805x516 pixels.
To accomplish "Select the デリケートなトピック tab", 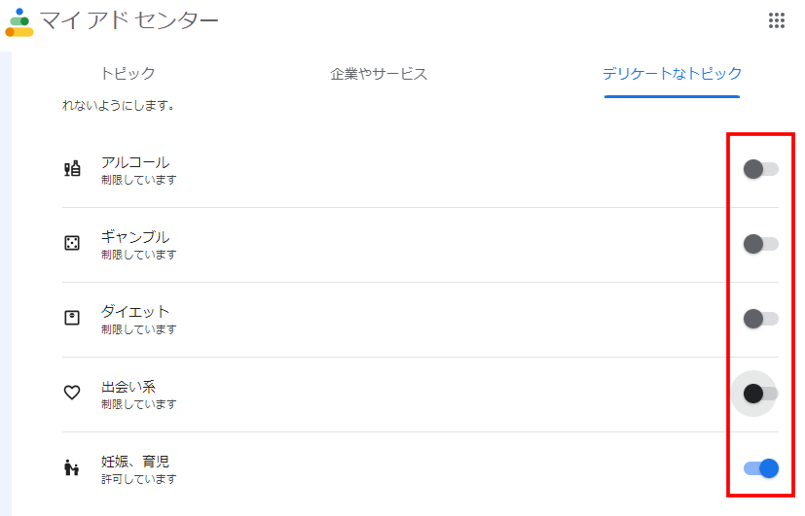I will point(672,74).
